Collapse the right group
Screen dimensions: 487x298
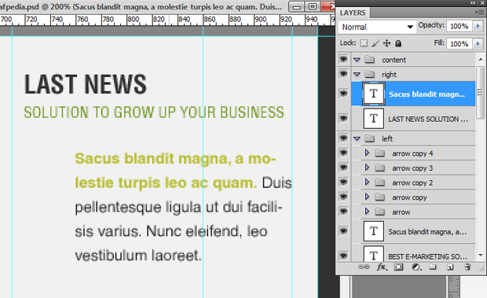tap(357, 74)
